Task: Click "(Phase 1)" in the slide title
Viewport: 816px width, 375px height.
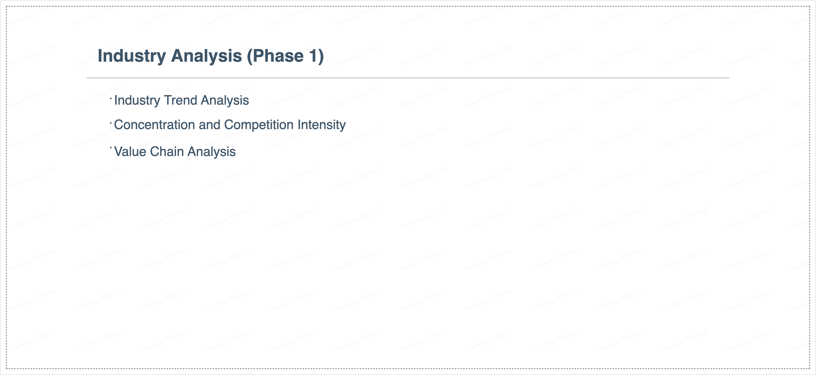Action: click(x=285, y=56)
